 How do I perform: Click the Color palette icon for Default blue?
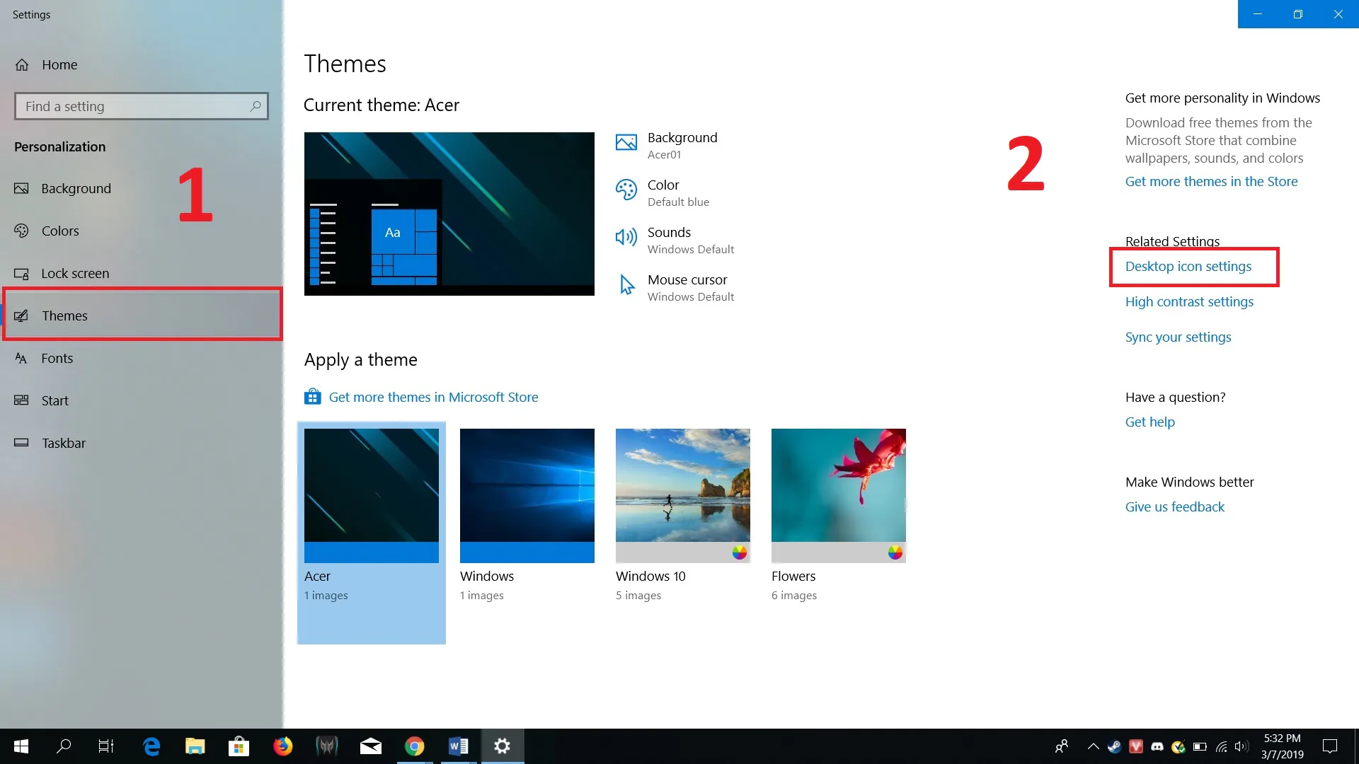(x=626, y=190)
